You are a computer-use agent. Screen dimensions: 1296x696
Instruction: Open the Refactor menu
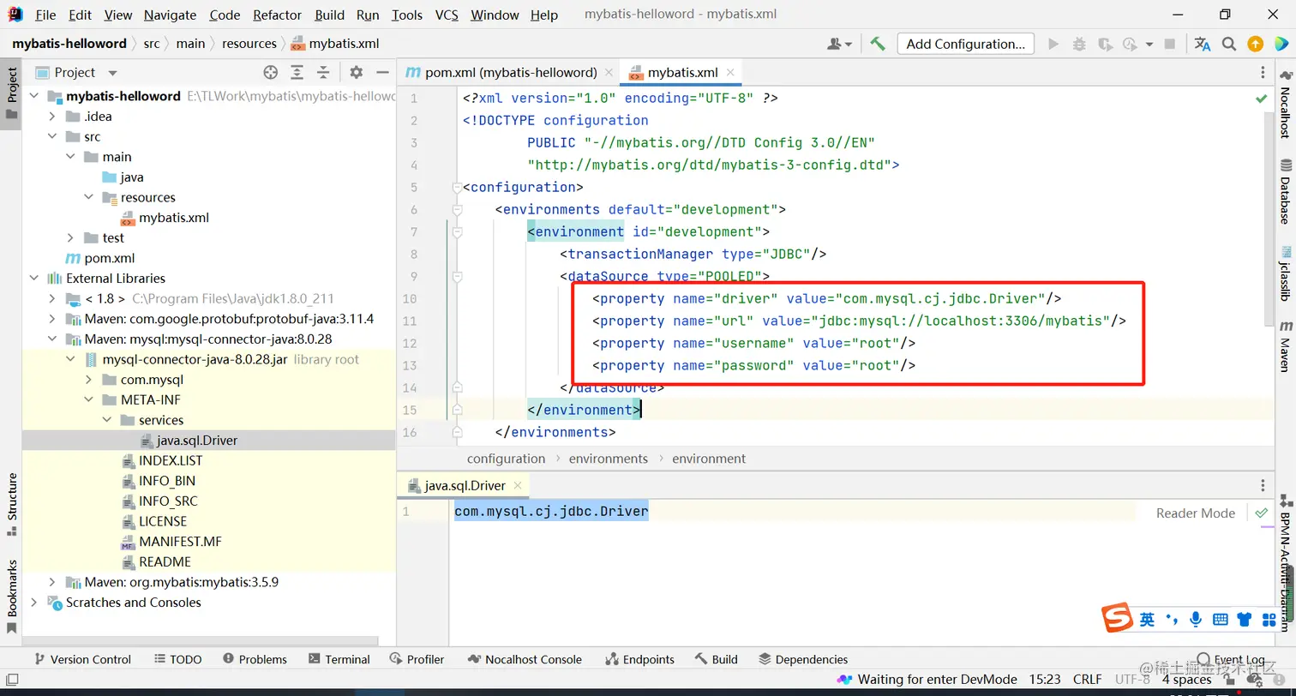click(x=277, y=15)
